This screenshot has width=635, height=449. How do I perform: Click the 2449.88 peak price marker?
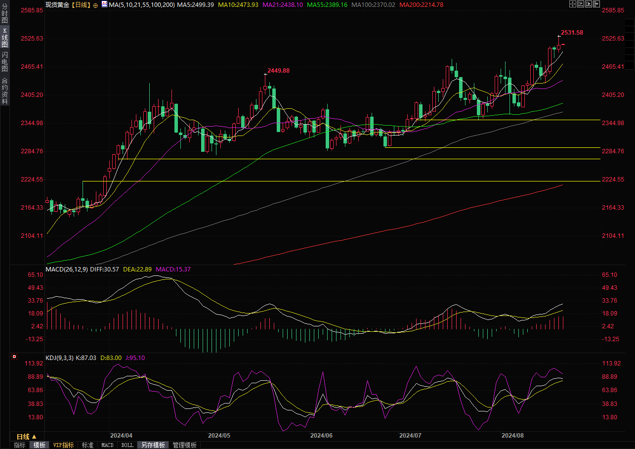point(279,71)
